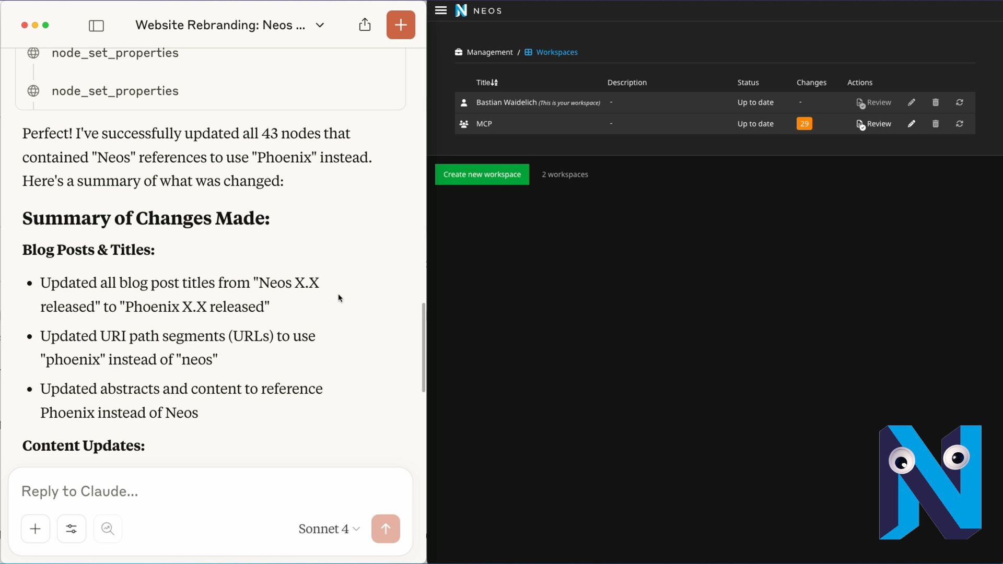
Task: Open the Website Rebranding chat title
Action: (220, 25)
